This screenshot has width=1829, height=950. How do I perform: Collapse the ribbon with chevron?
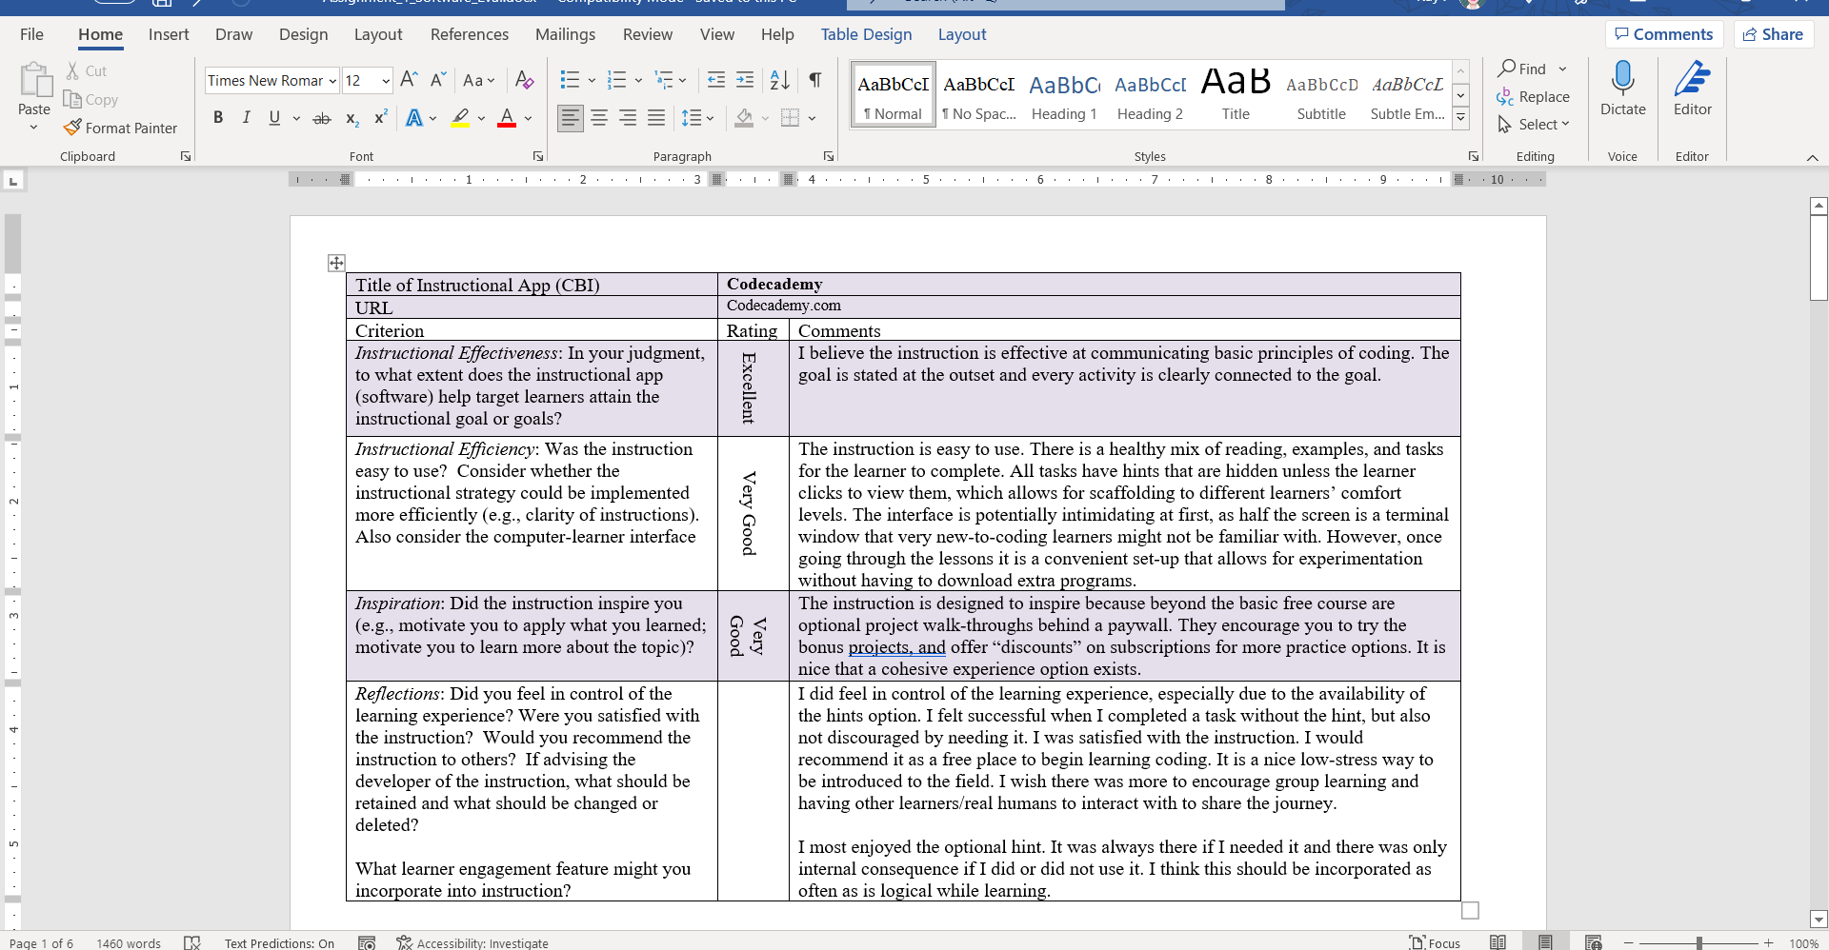1812,157
